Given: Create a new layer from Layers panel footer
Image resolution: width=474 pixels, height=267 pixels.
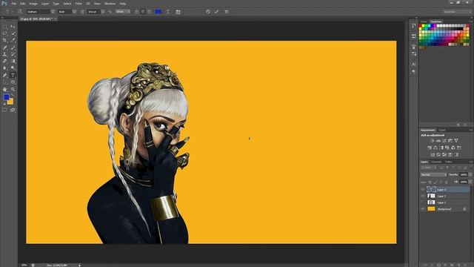Looking at the screenshot, I should pyautogui.click(x=458, y=265).
